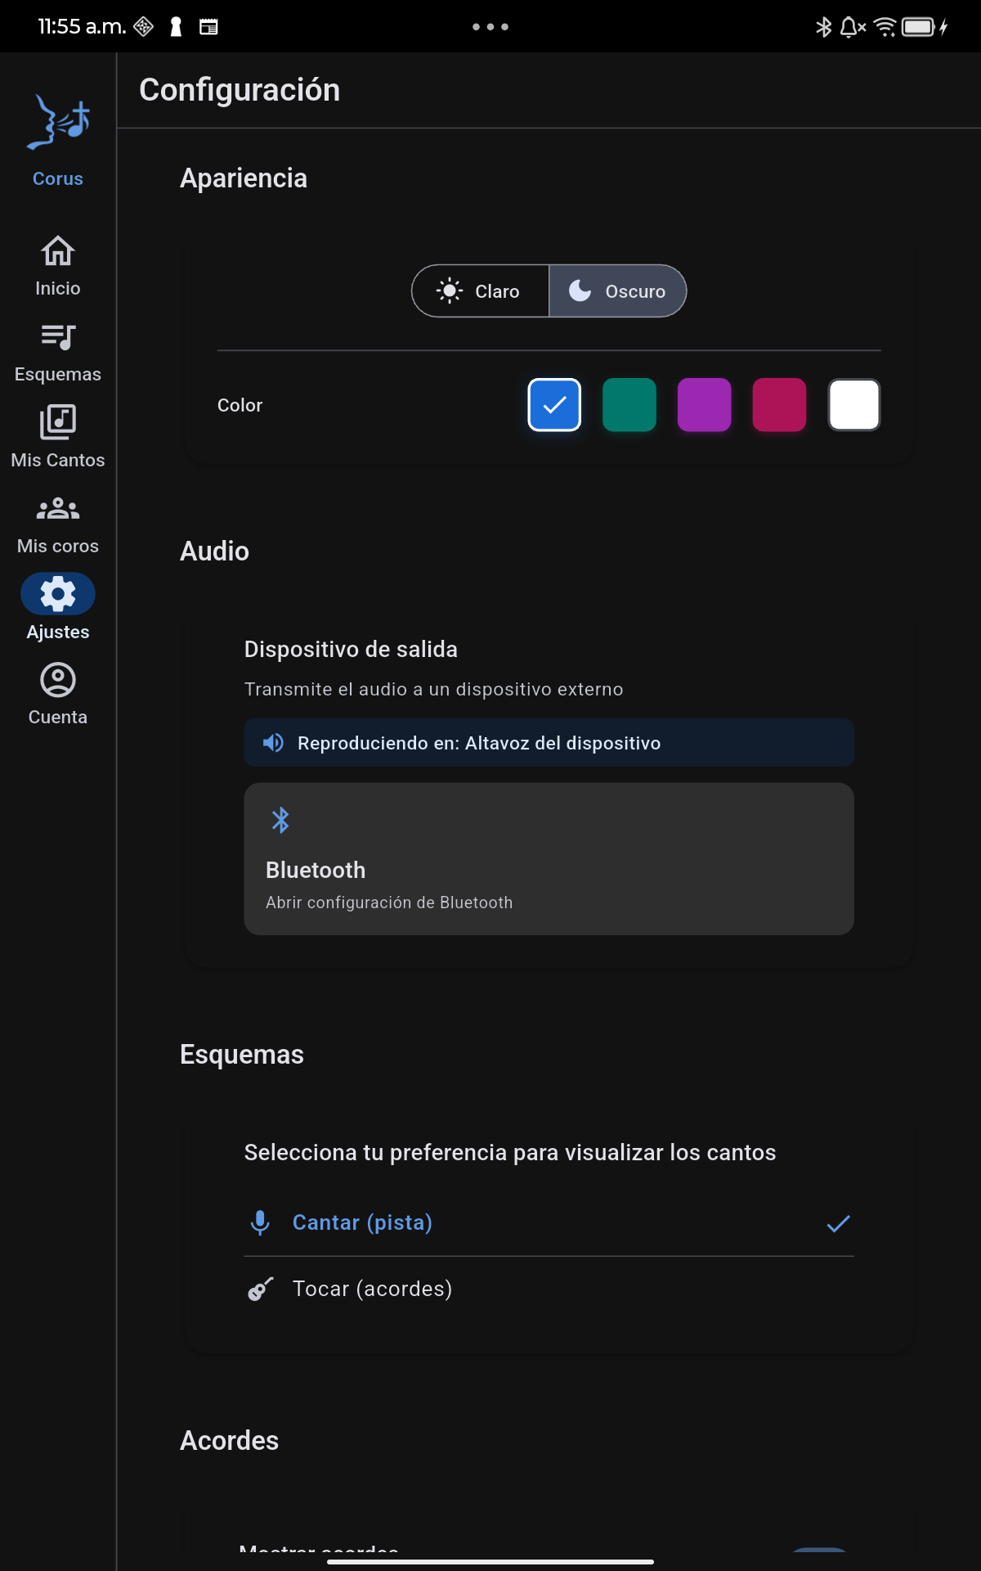Switch to Oscuro dark theme
Viewport: 981px width, 1571px height.
[x=617, y=291]
